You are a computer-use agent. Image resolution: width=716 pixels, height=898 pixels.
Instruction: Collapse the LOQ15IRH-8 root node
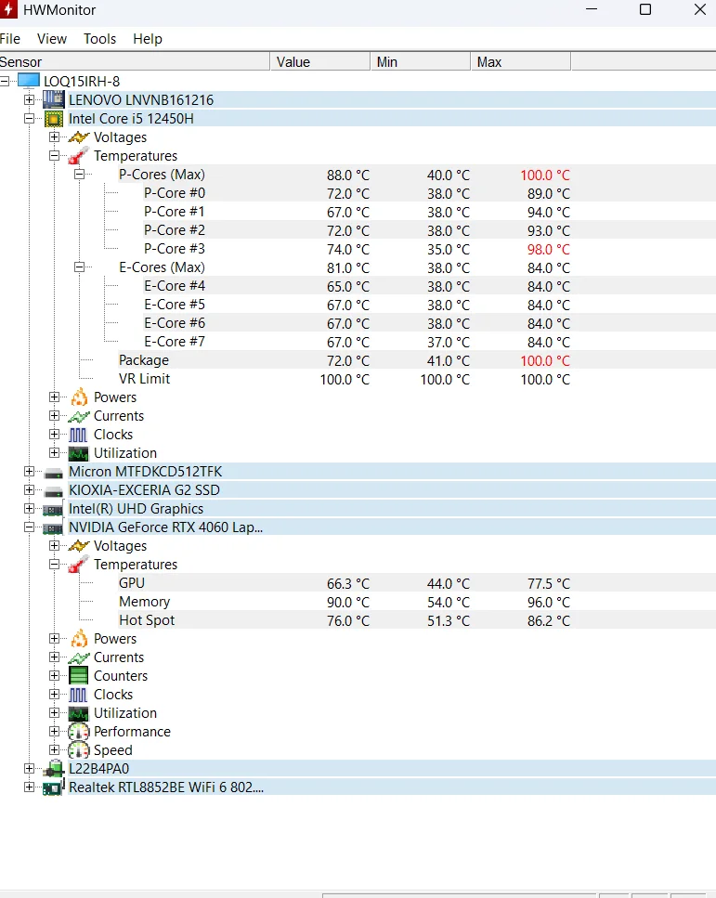[x=5, y=82]
